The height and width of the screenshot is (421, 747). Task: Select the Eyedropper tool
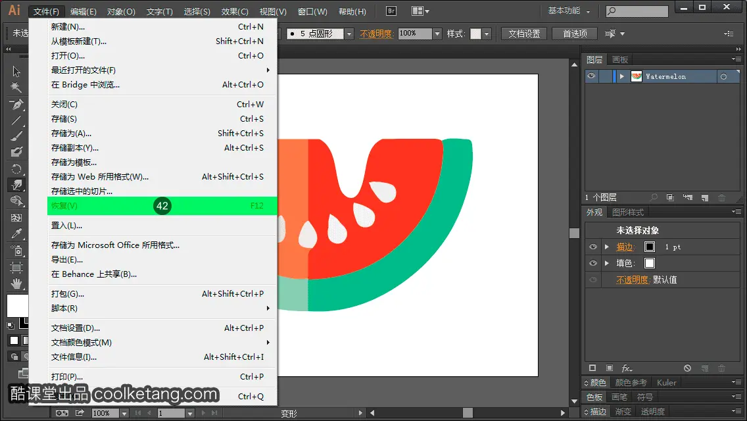(x=16, y=234)
